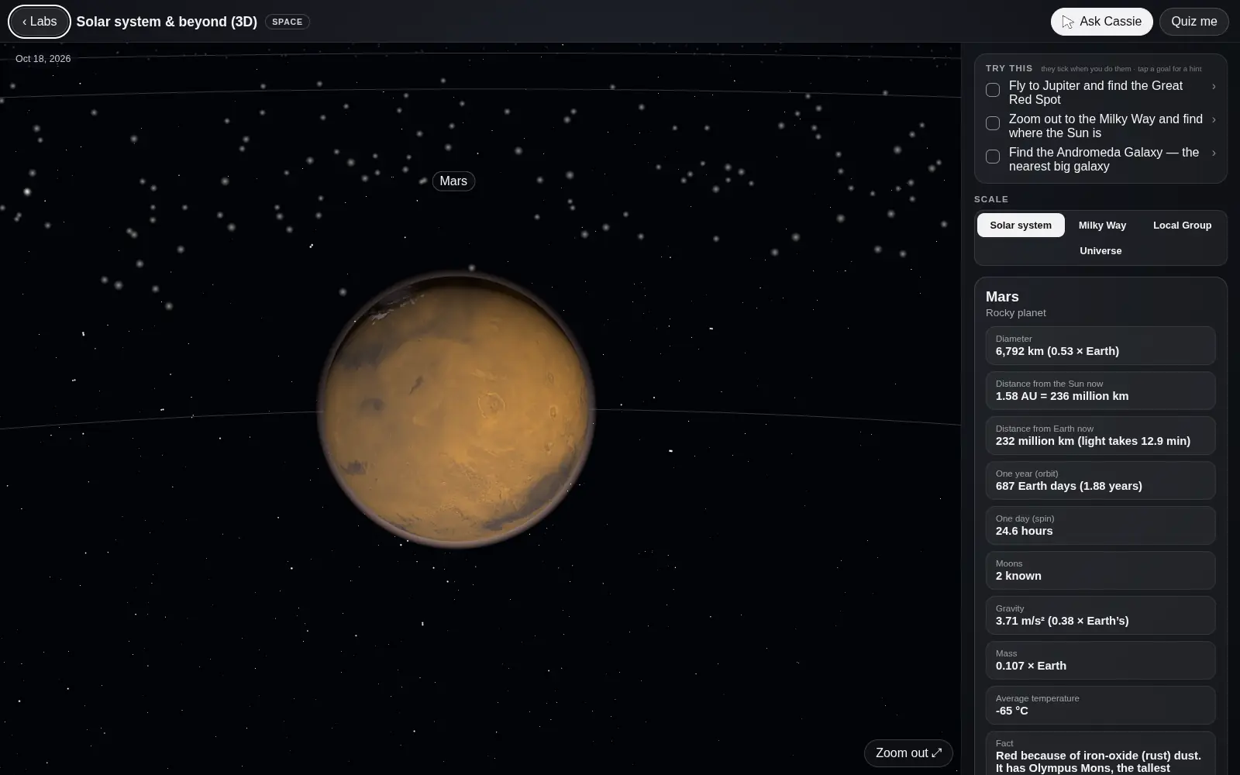Go back to Labs
1240x775 pixels.
(x=40, y=22)
